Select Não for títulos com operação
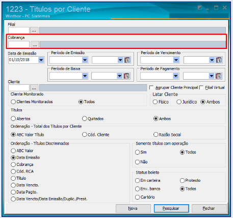 pyautogui.click(x=137, y=162)
